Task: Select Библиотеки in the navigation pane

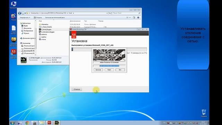Action: (25, 23)
